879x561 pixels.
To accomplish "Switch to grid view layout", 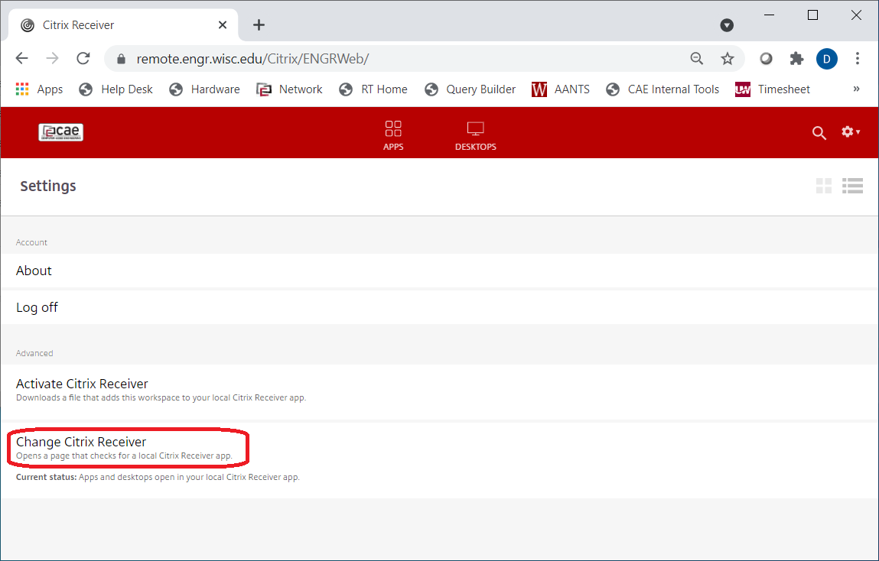I will coord(823,186).
